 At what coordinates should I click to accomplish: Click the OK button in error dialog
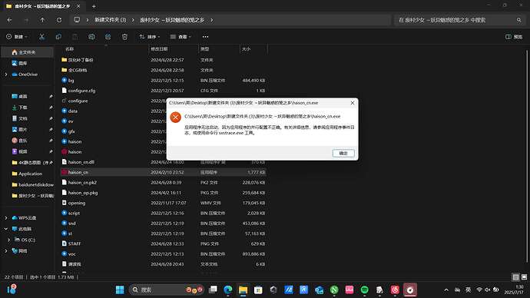(x=343, y=154)
